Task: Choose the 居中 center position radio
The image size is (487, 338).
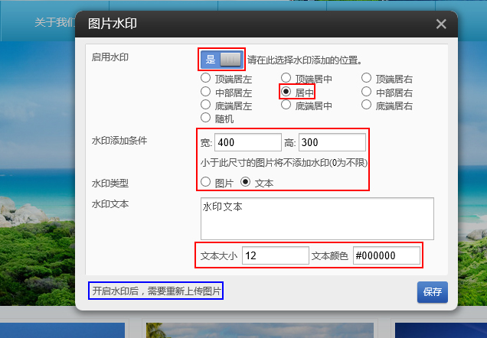Action: 286,92
